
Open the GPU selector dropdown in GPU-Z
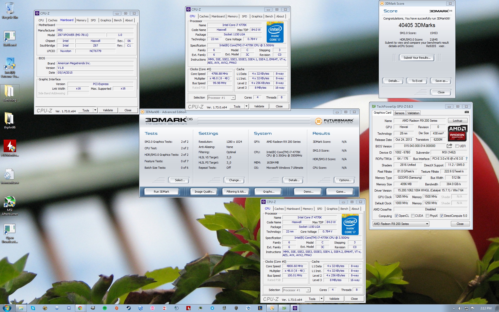click(x=400, y=224)
